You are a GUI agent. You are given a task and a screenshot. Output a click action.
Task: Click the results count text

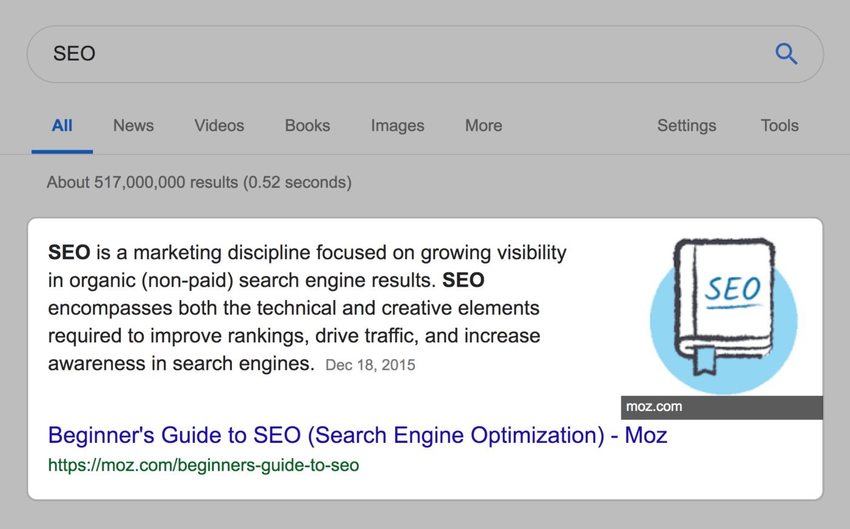pos(199,182)
